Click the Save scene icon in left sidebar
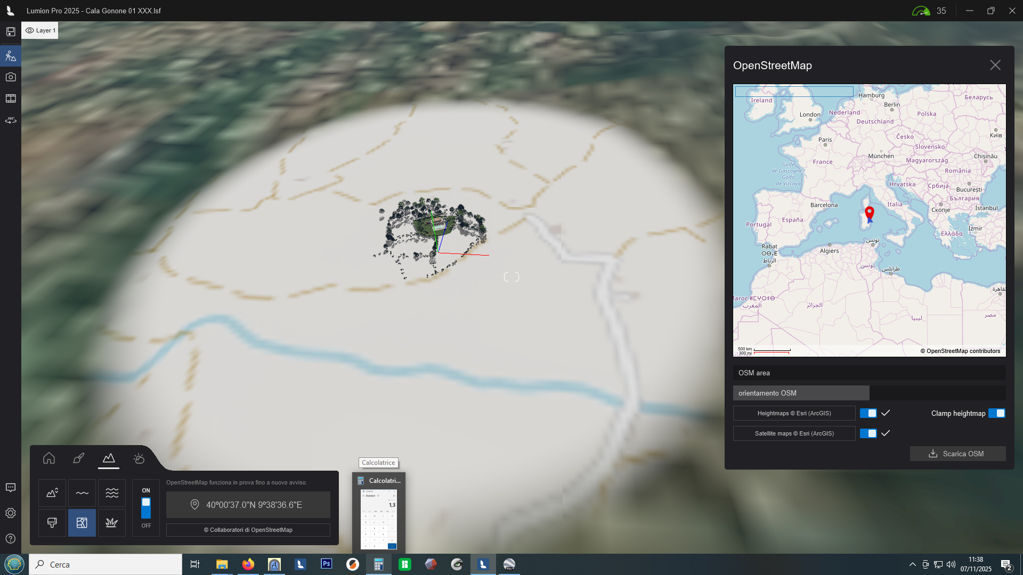1023x575 pixels. [x=11, y=32]
